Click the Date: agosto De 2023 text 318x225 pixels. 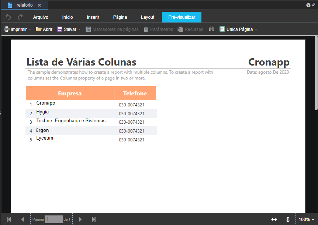(x=268, y=72)
